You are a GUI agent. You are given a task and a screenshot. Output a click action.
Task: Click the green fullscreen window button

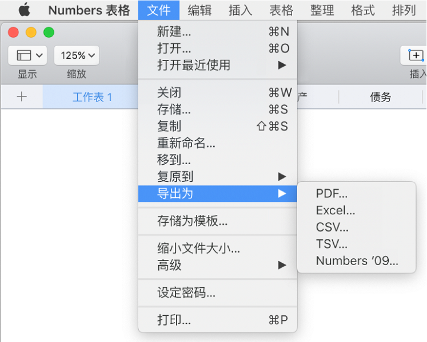pyautogui.click(x=49, y=32)
